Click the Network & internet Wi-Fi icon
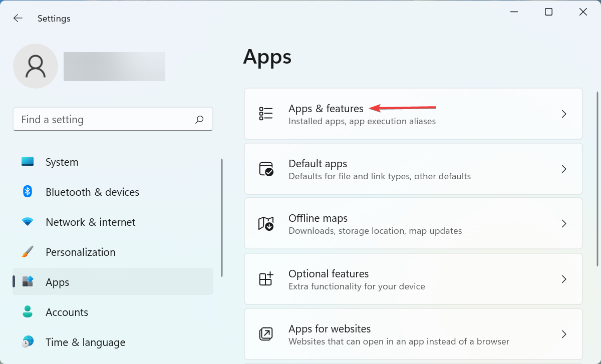The width and height of the screenshot is (601, 364). pyautogui.click(x=28, y=222)
